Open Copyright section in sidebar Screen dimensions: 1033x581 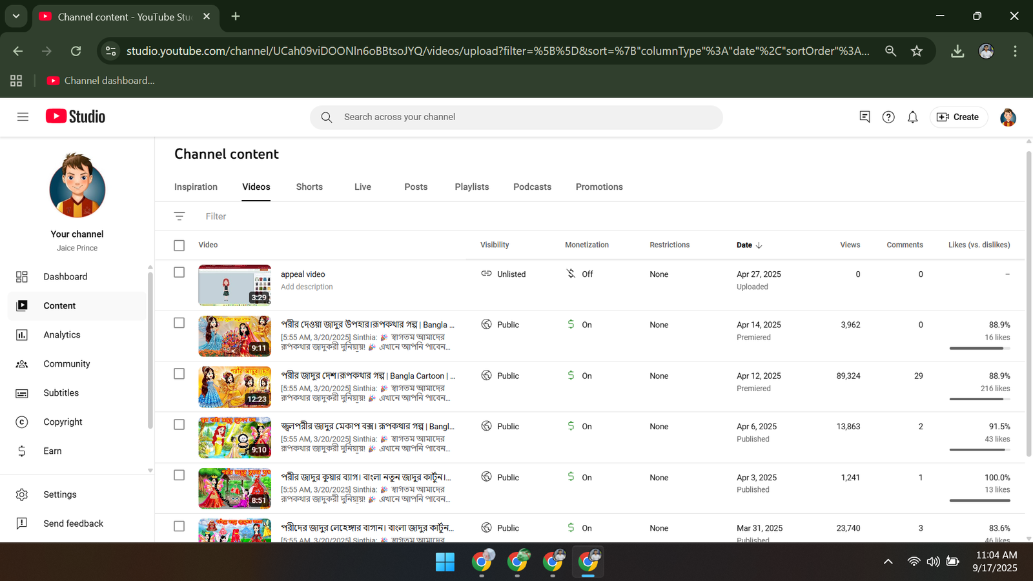(x=63, y=422)
